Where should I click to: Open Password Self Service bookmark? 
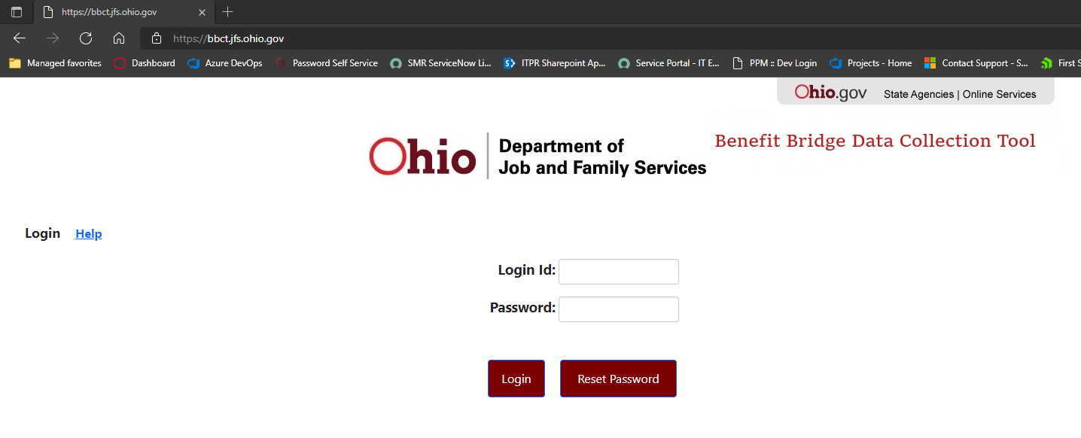[x=327, y=63]
